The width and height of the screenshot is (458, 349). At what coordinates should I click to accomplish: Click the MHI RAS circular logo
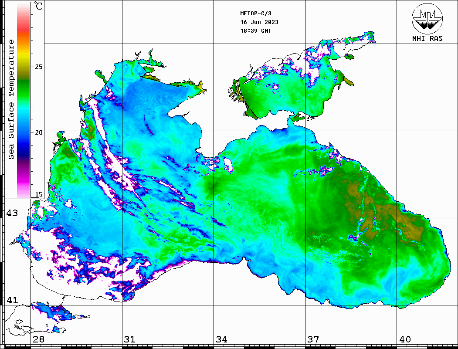click(x=427, y=18)
